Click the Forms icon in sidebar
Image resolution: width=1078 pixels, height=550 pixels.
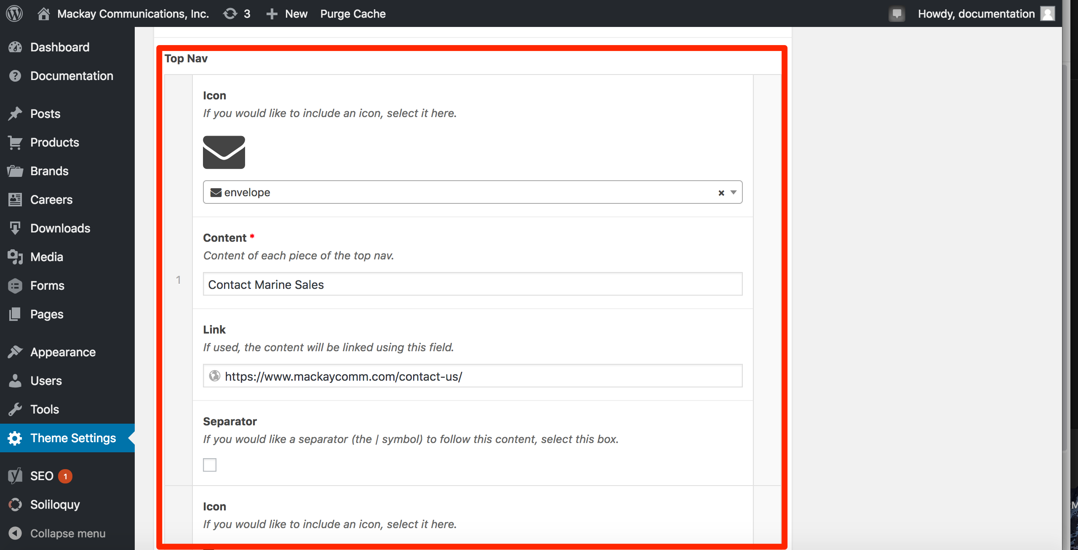[15, 286]
